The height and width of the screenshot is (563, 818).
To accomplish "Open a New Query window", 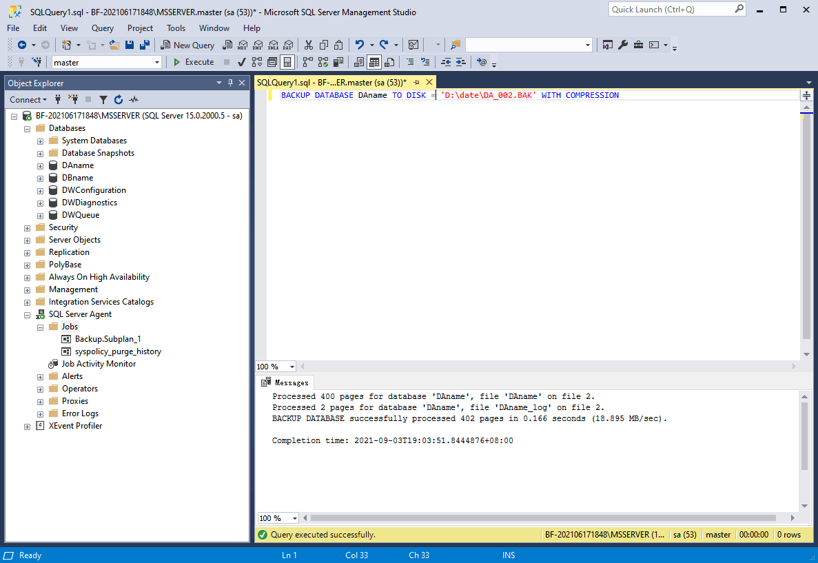I will coord(187,45).
